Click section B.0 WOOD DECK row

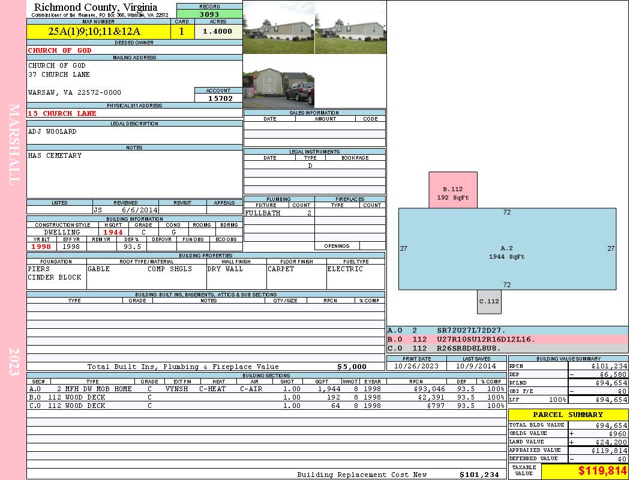point(266,397)
